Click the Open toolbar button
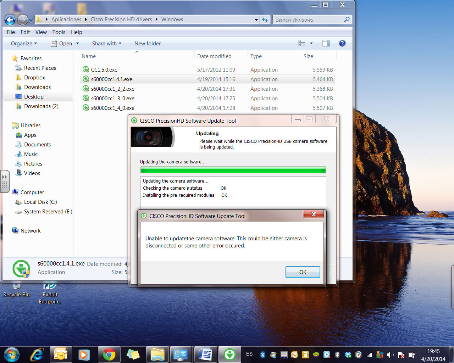The width and height of the screenshot is (454, 363). tap(62, 43)
